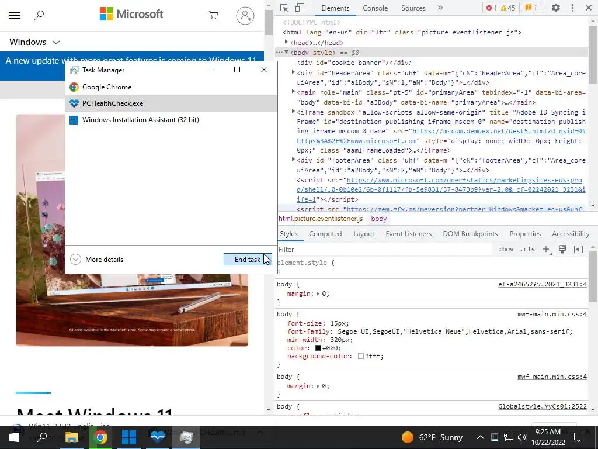Switch to the Elements tab

coord(335,8)
